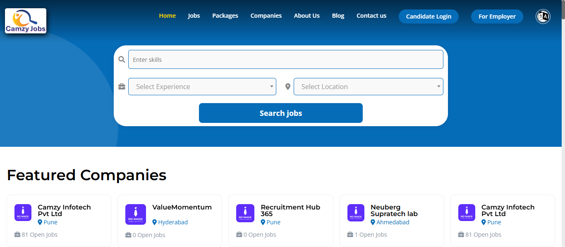Image resolution: width=565 pixels, height=247 pixels.
Task: Click the Search jobs button
Action: [281, 113]
